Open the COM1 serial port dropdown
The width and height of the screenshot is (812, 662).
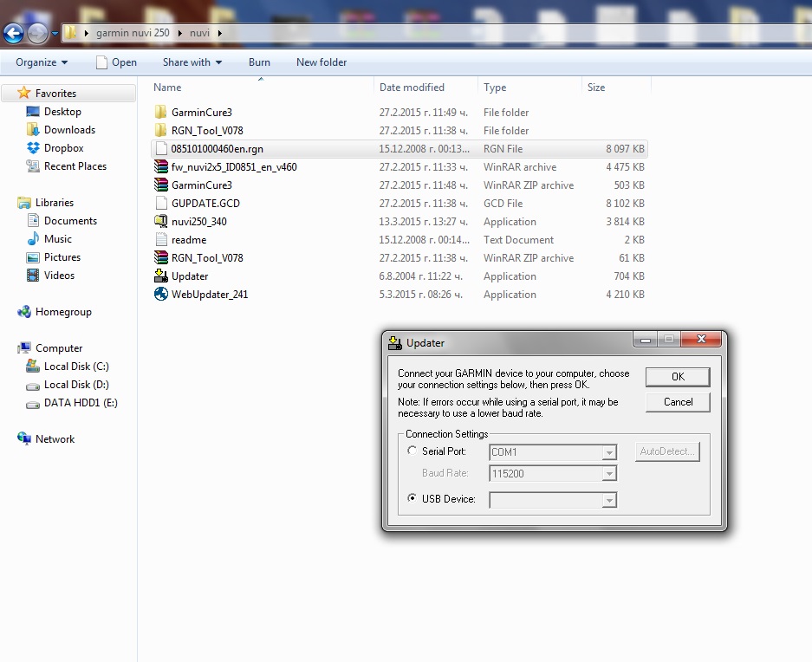pyautogui.click(x=609, y=452)
